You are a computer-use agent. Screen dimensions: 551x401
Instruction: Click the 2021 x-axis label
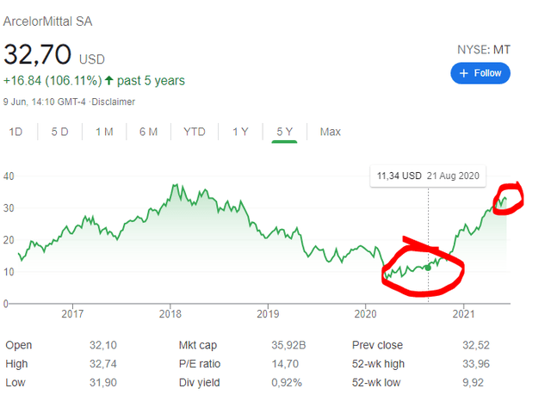pos(463,313)
